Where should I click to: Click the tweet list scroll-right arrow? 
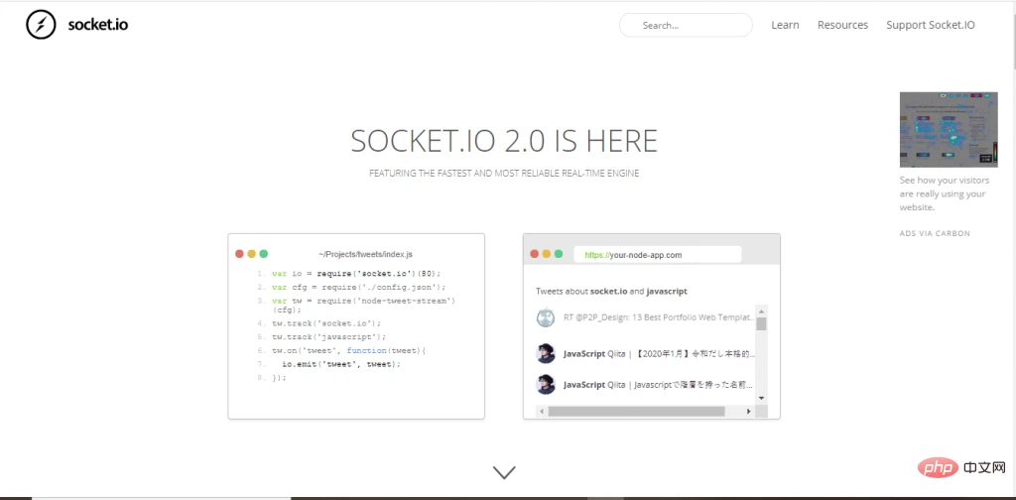[748, 411]
